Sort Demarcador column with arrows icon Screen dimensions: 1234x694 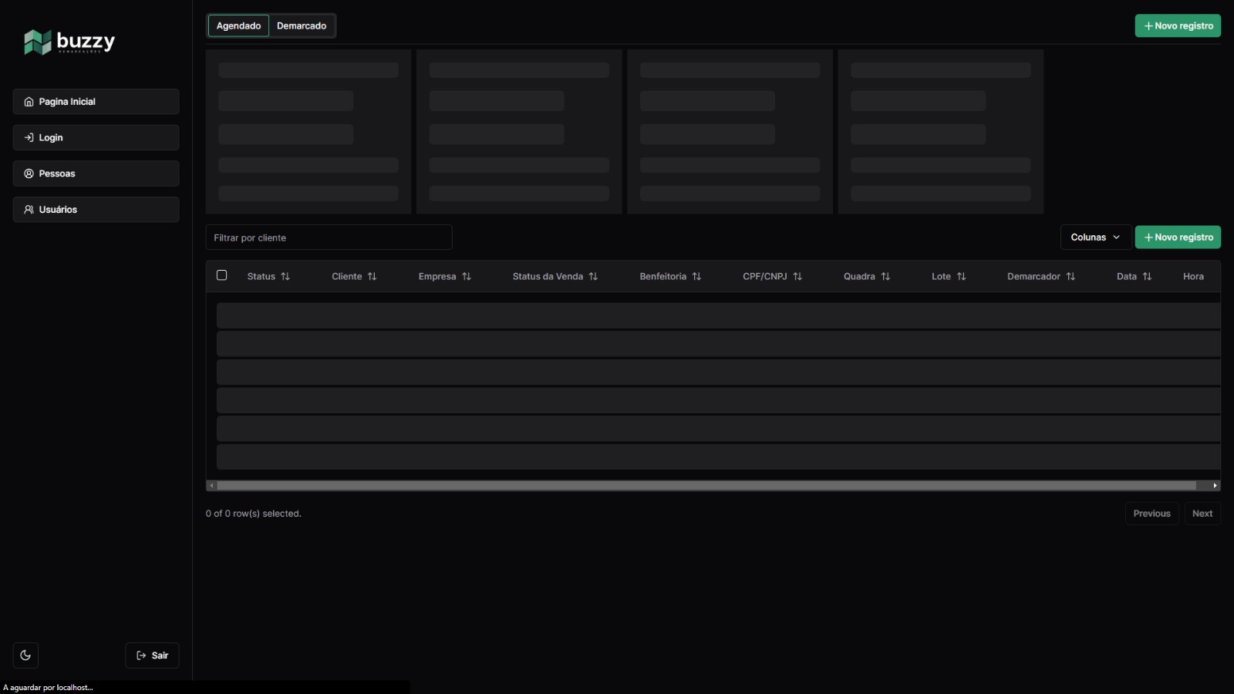[1070, 277]
